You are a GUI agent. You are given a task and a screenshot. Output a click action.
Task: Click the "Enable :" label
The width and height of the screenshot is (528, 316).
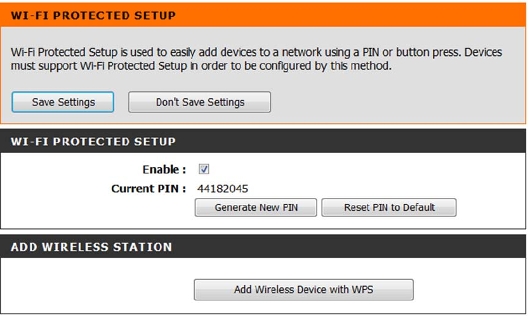tap(164, 170)
